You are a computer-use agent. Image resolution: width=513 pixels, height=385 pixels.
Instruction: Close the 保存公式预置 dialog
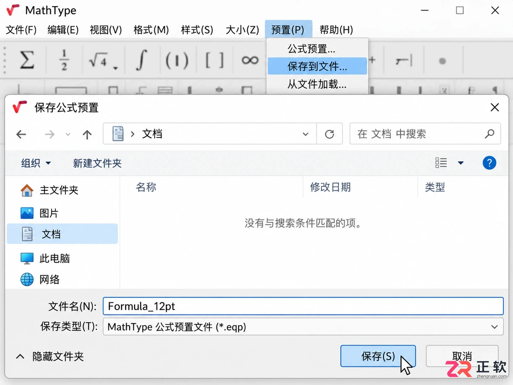494,107
